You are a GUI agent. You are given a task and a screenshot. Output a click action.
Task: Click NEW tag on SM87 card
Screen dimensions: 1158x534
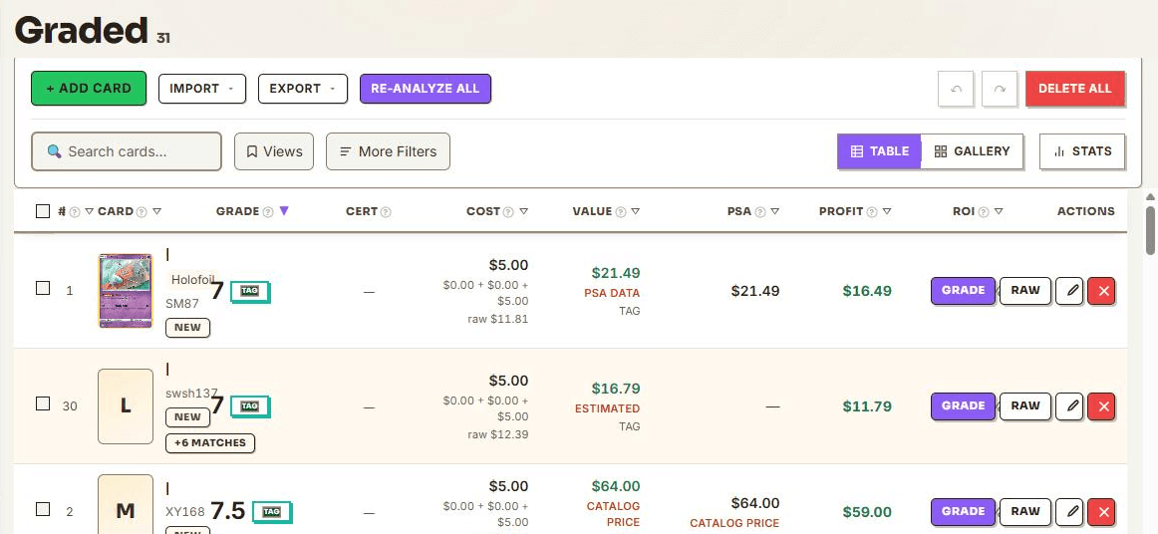(187, 328)
